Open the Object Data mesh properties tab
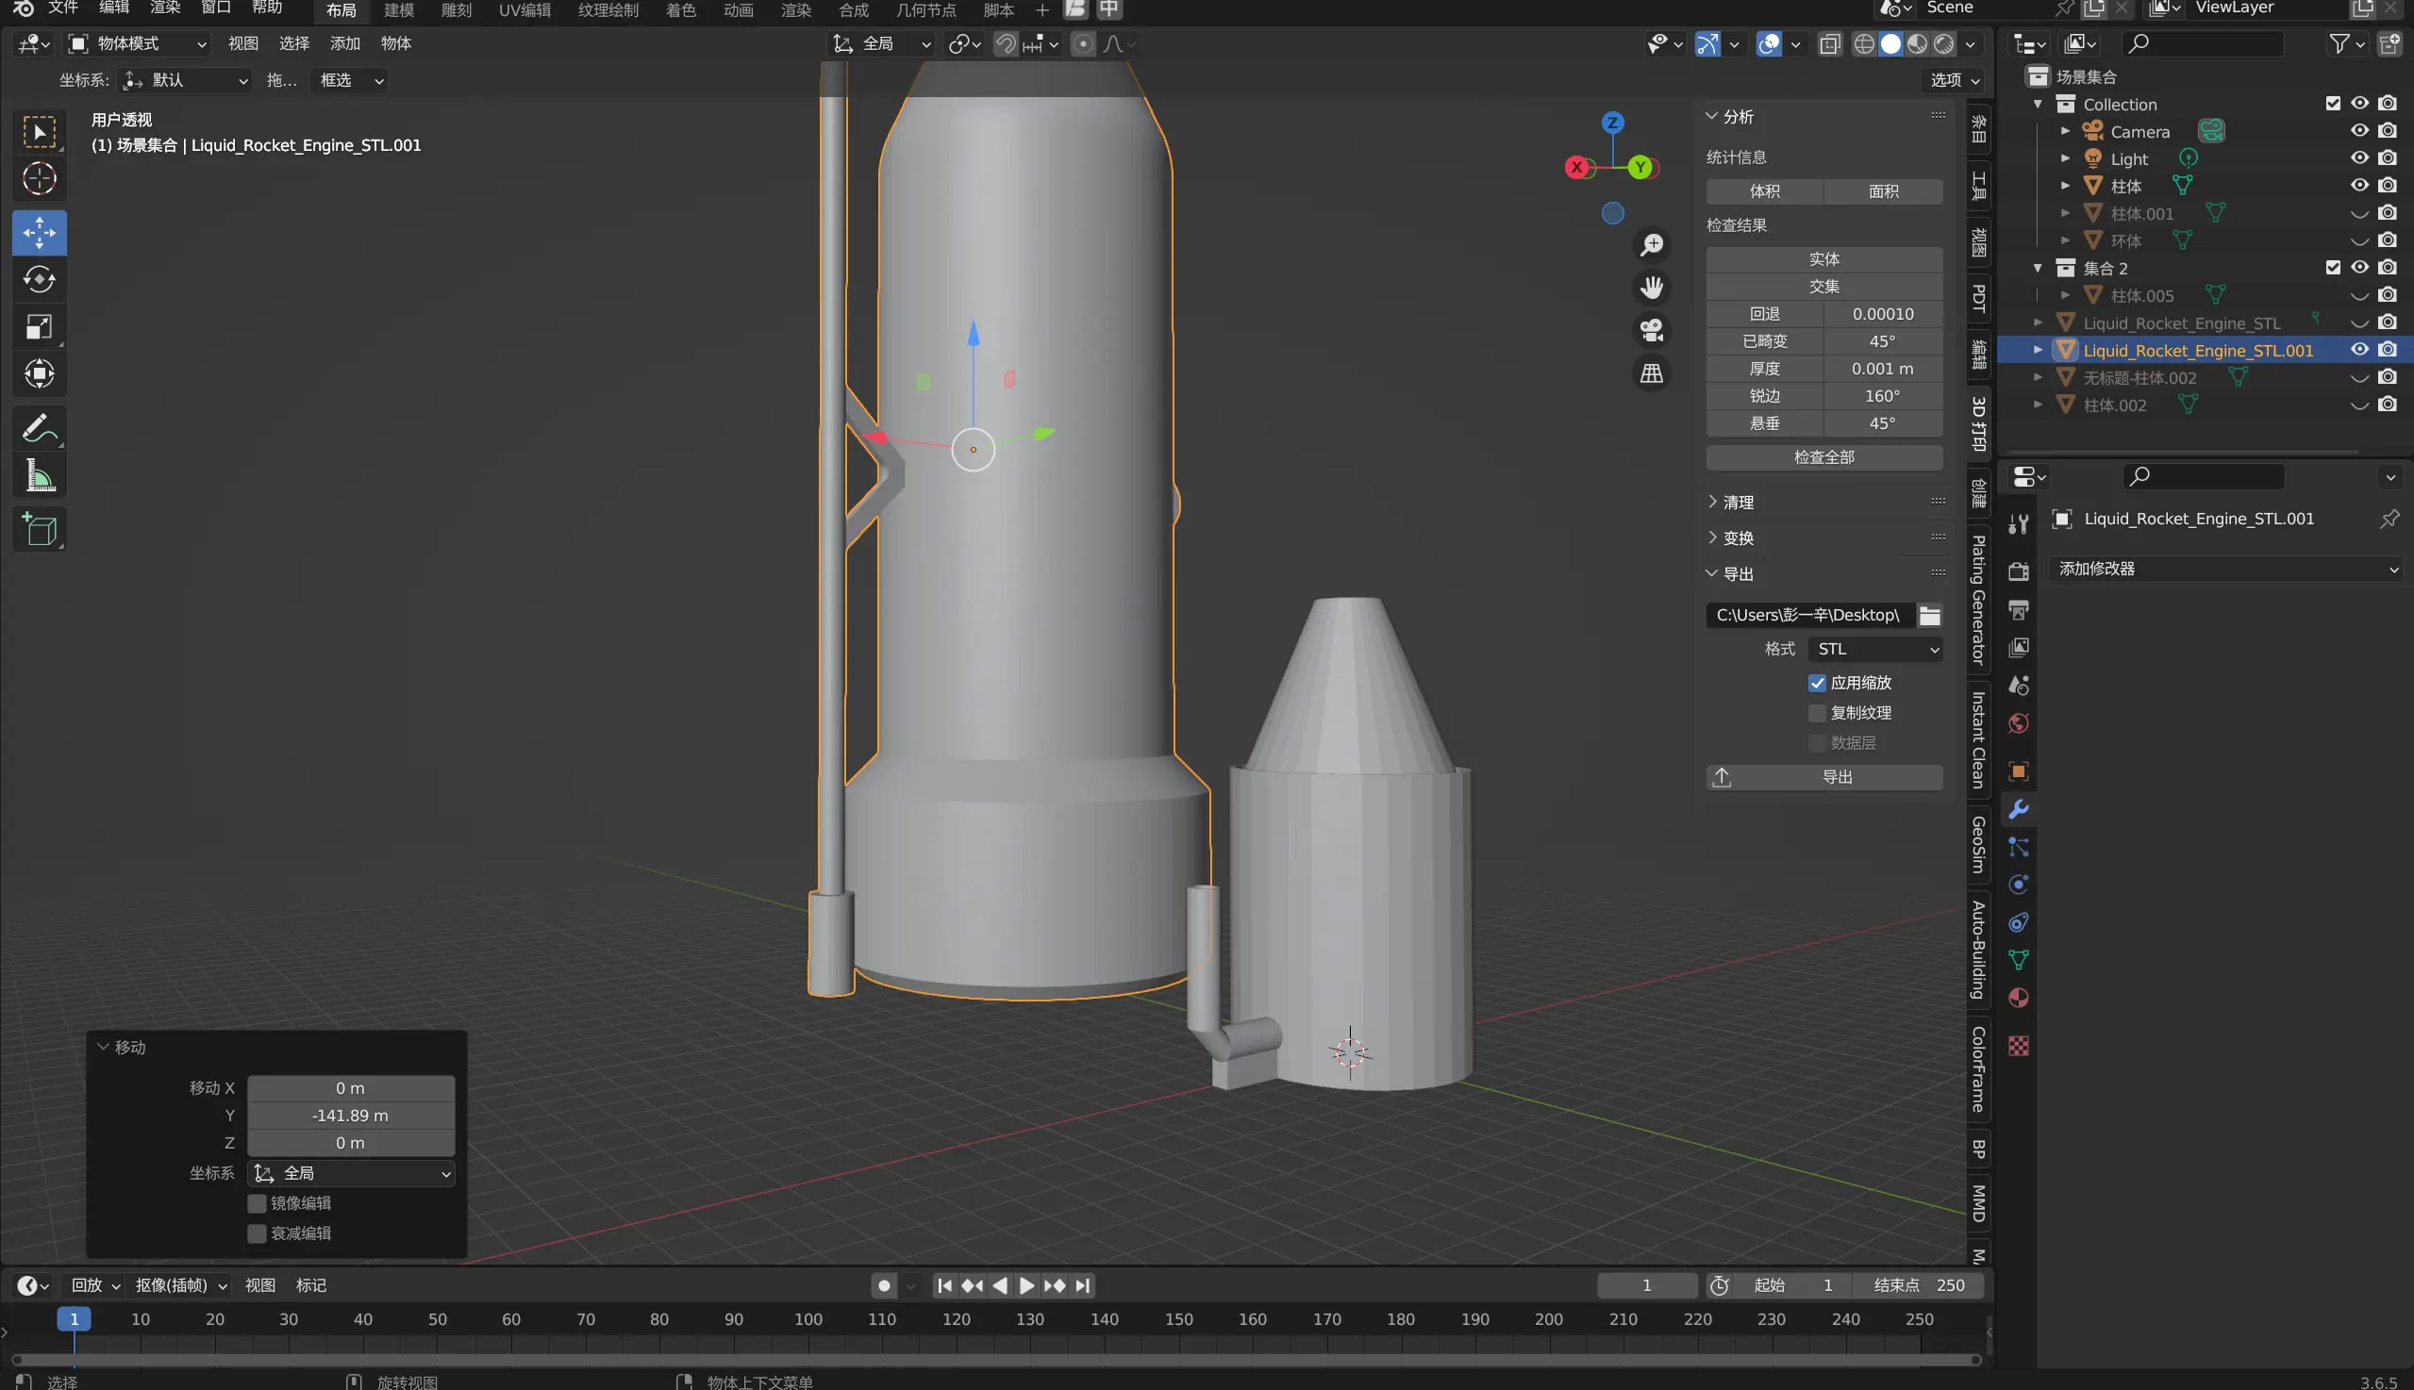This screenshot has width=2414, height=1390. (2018, 960)
